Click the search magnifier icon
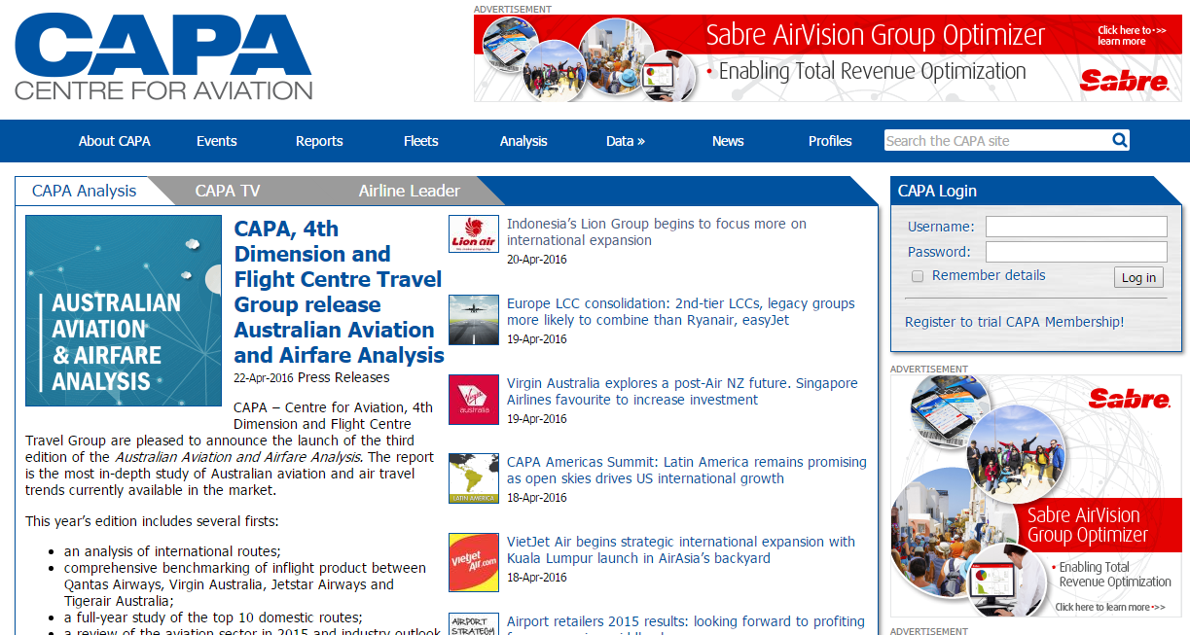This screenshot has width=1190, height=635. coord(1120,140)
